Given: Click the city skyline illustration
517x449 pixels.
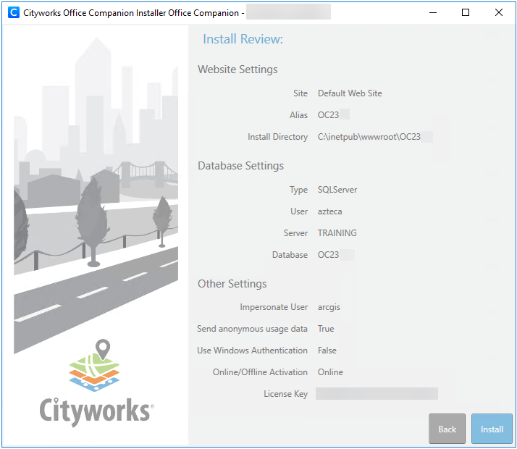Looking at the screenshot, I should tap(96, 195).
